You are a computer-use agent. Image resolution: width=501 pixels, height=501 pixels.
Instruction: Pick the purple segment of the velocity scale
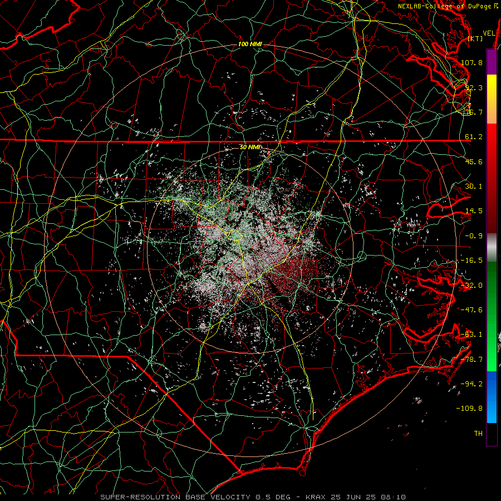(492, 62)
